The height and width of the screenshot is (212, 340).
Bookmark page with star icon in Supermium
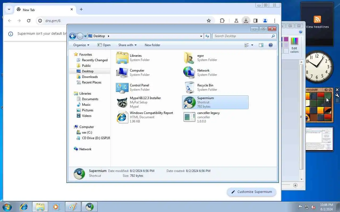click(209, 21)
